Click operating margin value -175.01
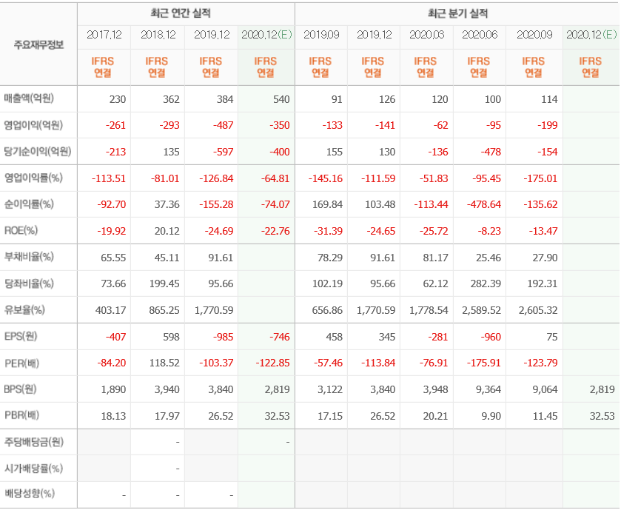The height and width of the screenshot is (510, 621). pos(540,178)
